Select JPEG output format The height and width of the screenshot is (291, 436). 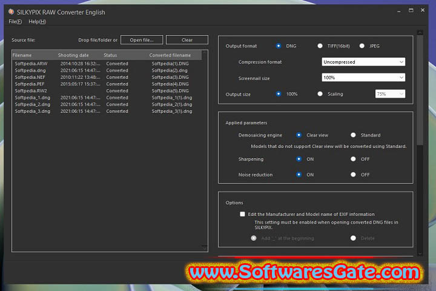[362, 46]
